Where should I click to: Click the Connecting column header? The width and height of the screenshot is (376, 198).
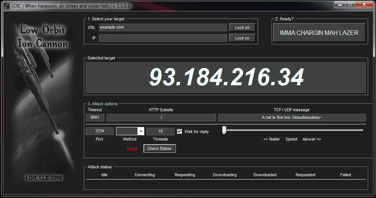coord(145,175)
